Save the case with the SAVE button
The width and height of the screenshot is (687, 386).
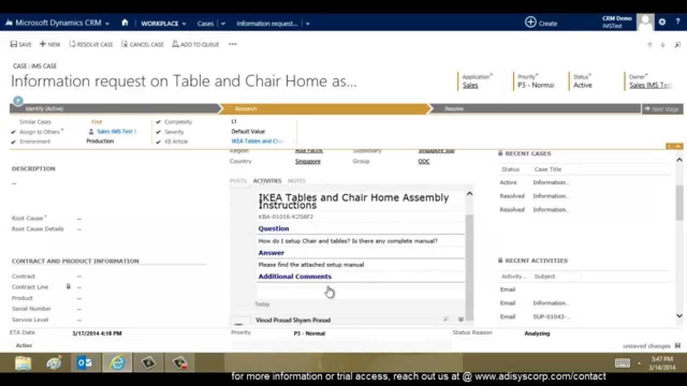[21, 44]
